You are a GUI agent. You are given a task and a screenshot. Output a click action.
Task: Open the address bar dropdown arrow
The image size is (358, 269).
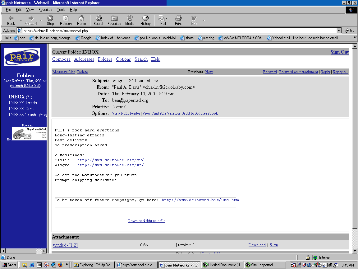pos(339,31)
